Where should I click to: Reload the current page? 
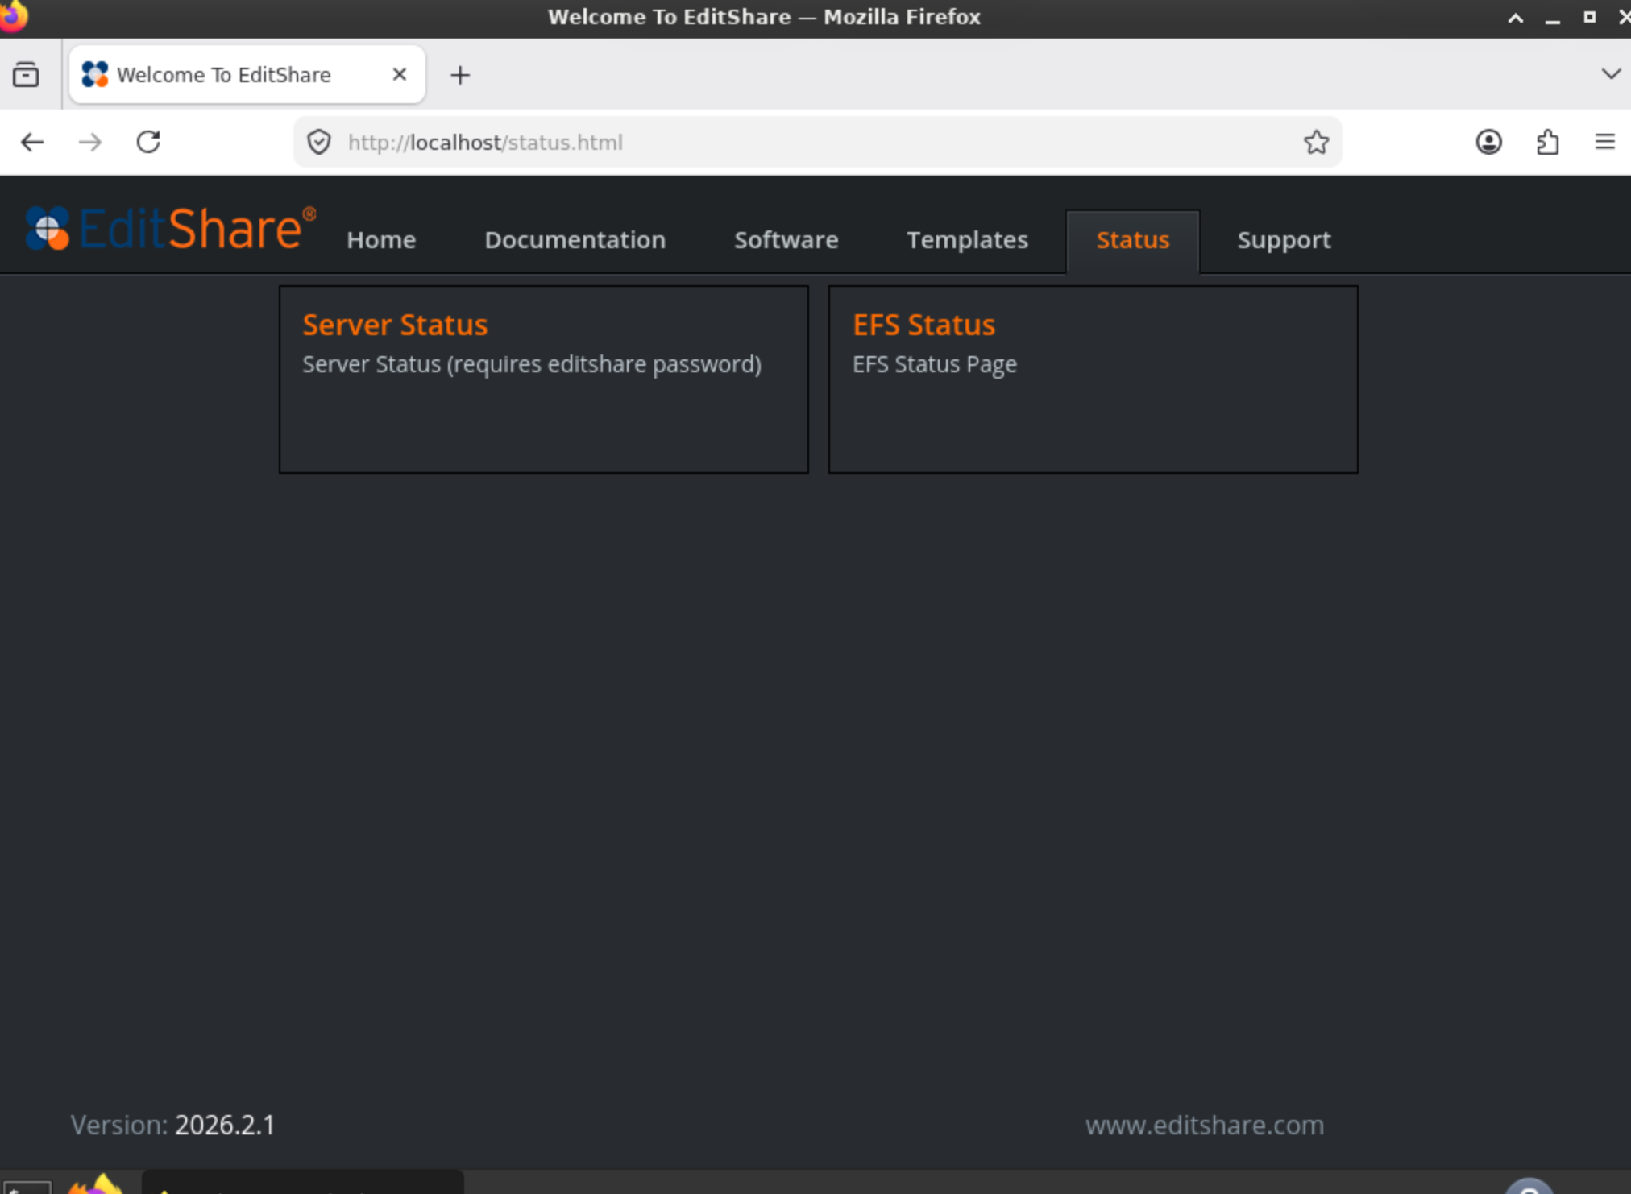[148, 143]
